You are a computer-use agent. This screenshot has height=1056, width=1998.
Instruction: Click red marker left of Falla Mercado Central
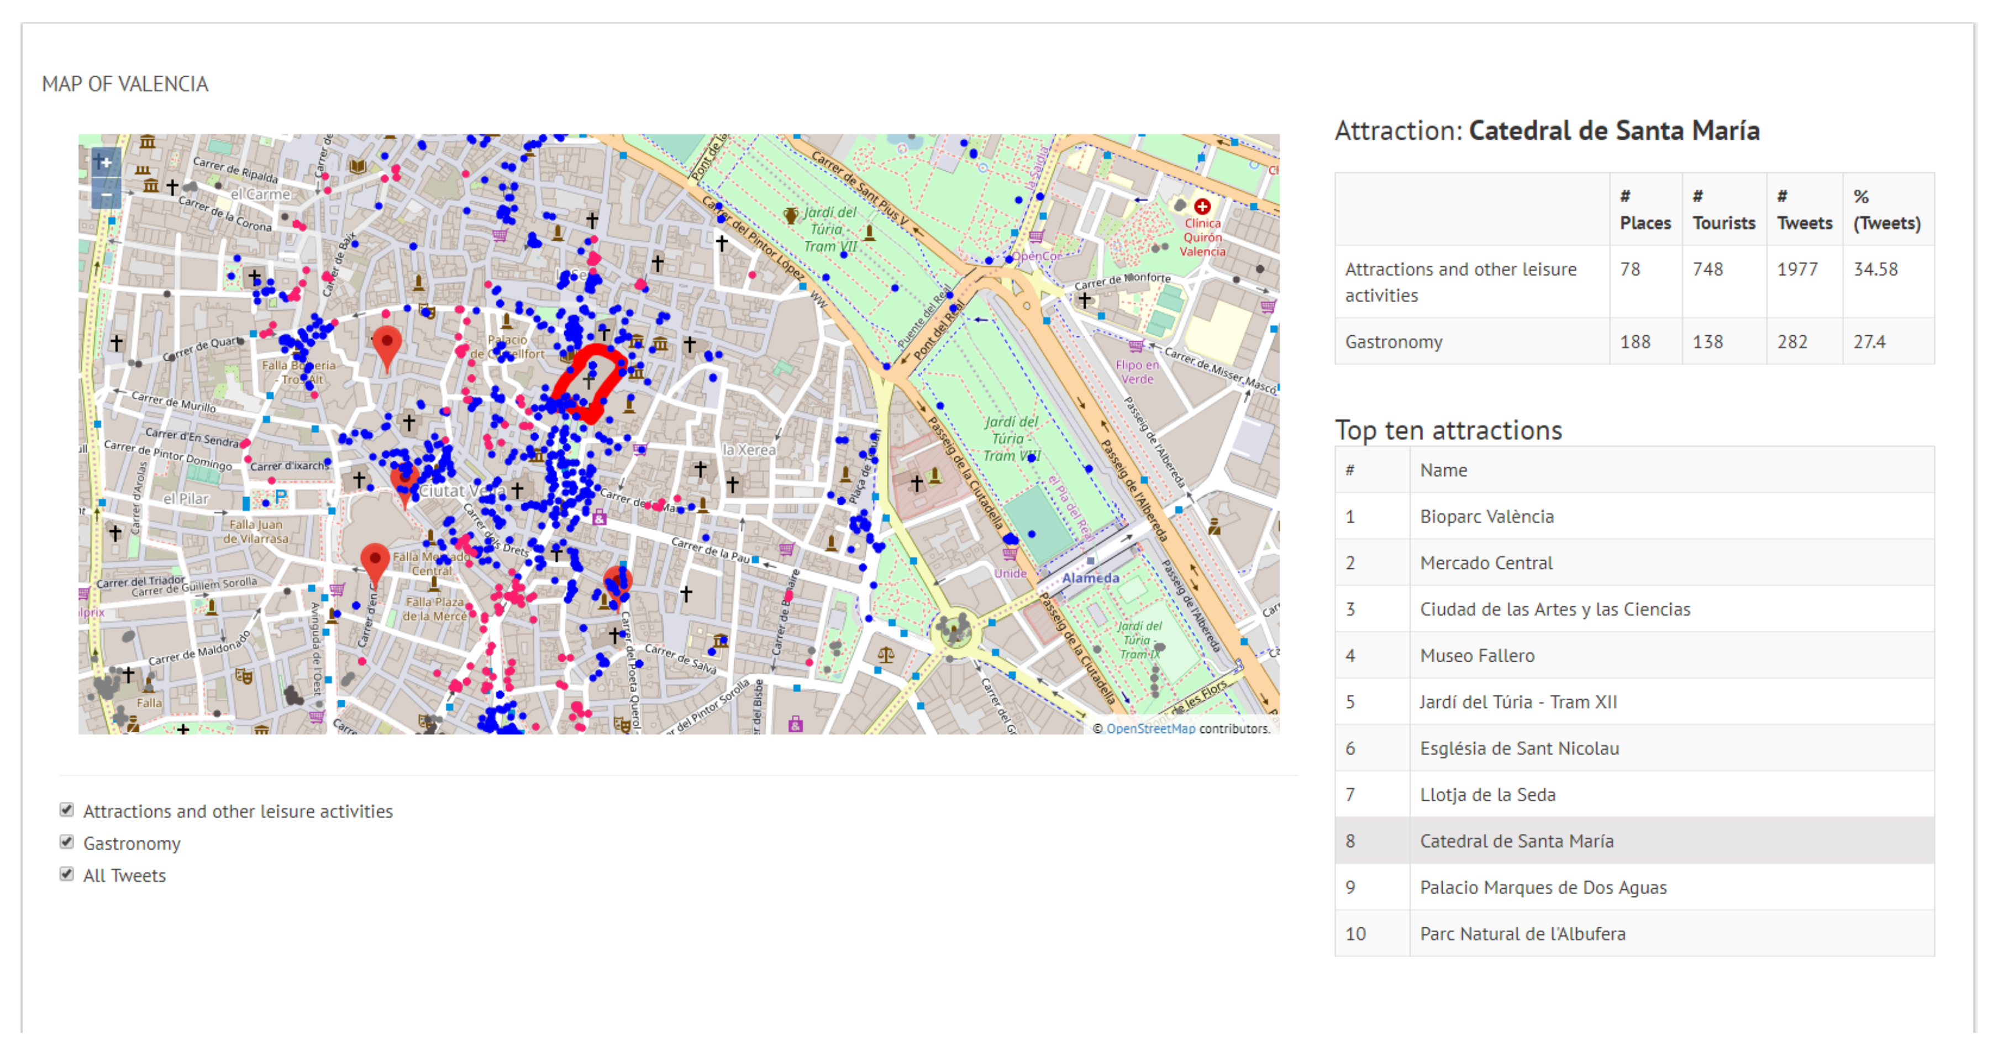coord(375,561)
